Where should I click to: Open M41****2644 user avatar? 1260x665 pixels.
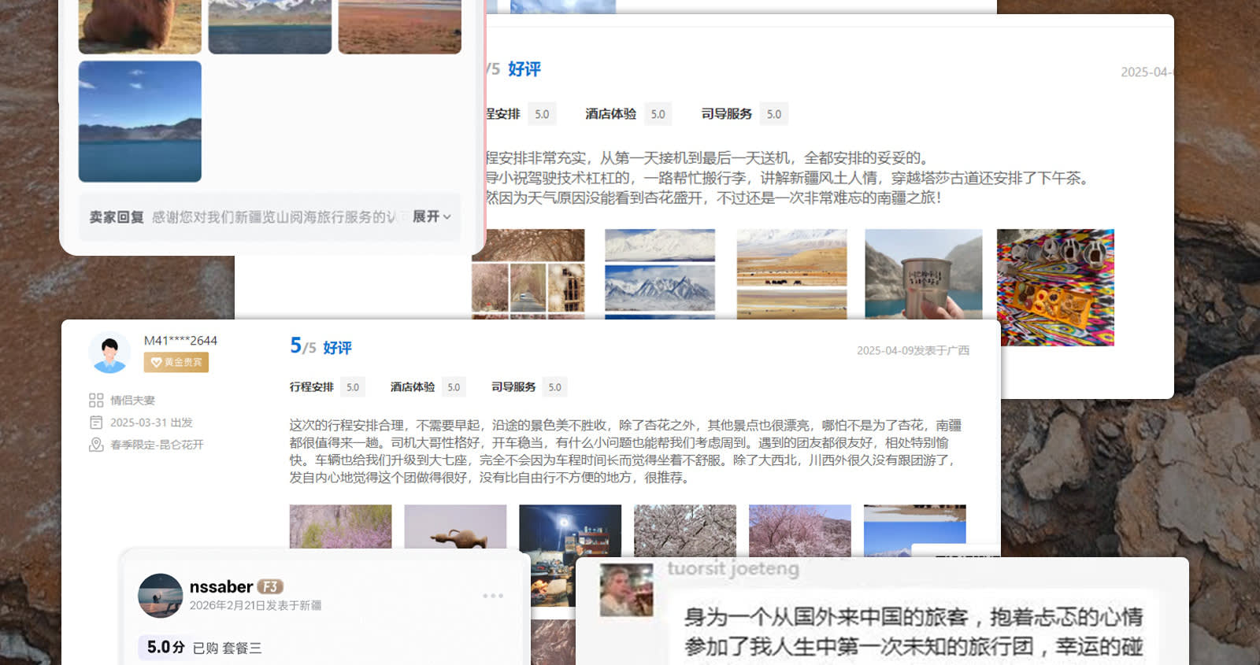[109, 352]
